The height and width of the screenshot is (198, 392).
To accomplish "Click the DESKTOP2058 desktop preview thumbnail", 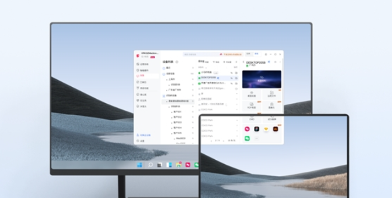I will pyautogui.click(x=261, y=79).
